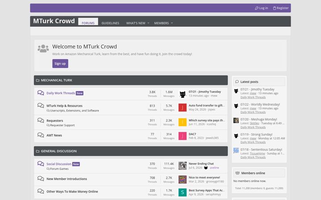This screenshot has width=321, height=200.
Task: Open the Daily Work Threads forum
Action: tap(61, 93)
